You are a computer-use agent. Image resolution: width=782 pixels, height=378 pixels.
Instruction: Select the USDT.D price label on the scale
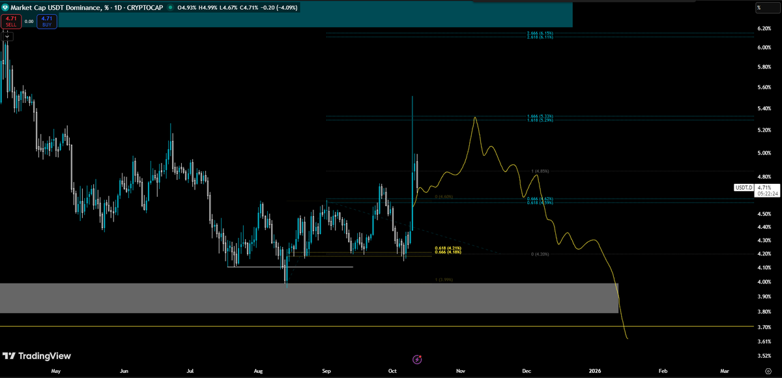coord(744,188)
